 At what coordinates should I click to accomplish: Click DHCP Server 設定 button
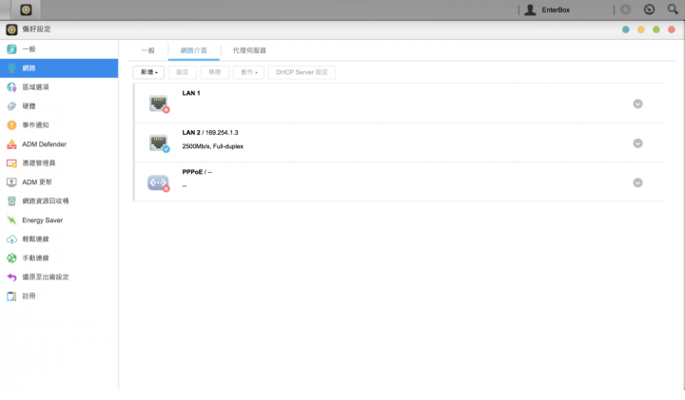point(302,72)
